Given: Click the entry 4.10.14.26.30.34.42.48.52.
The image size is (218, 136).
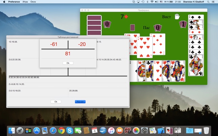Looking at the screenshot, I should point(109,60).
